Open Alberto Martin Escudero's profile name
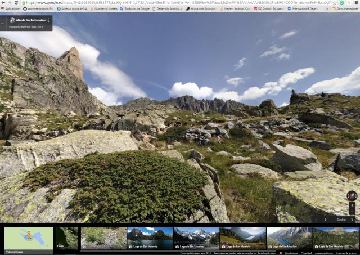Viewport: 360px width, 255px height. tap(31, 20)
